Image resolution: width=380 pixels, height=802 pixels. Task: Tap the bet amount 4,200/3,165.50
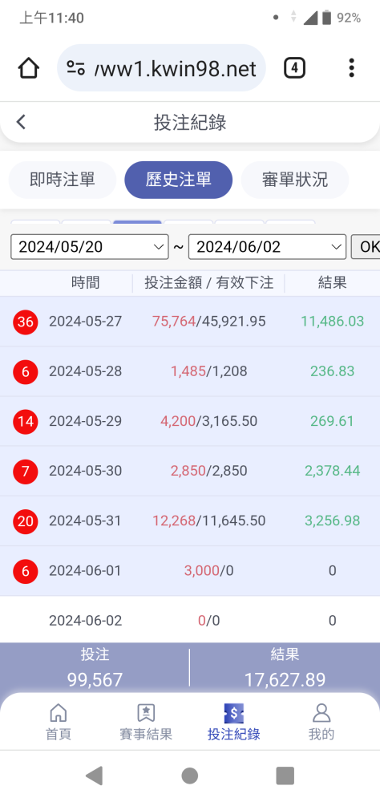pos(208,421)
